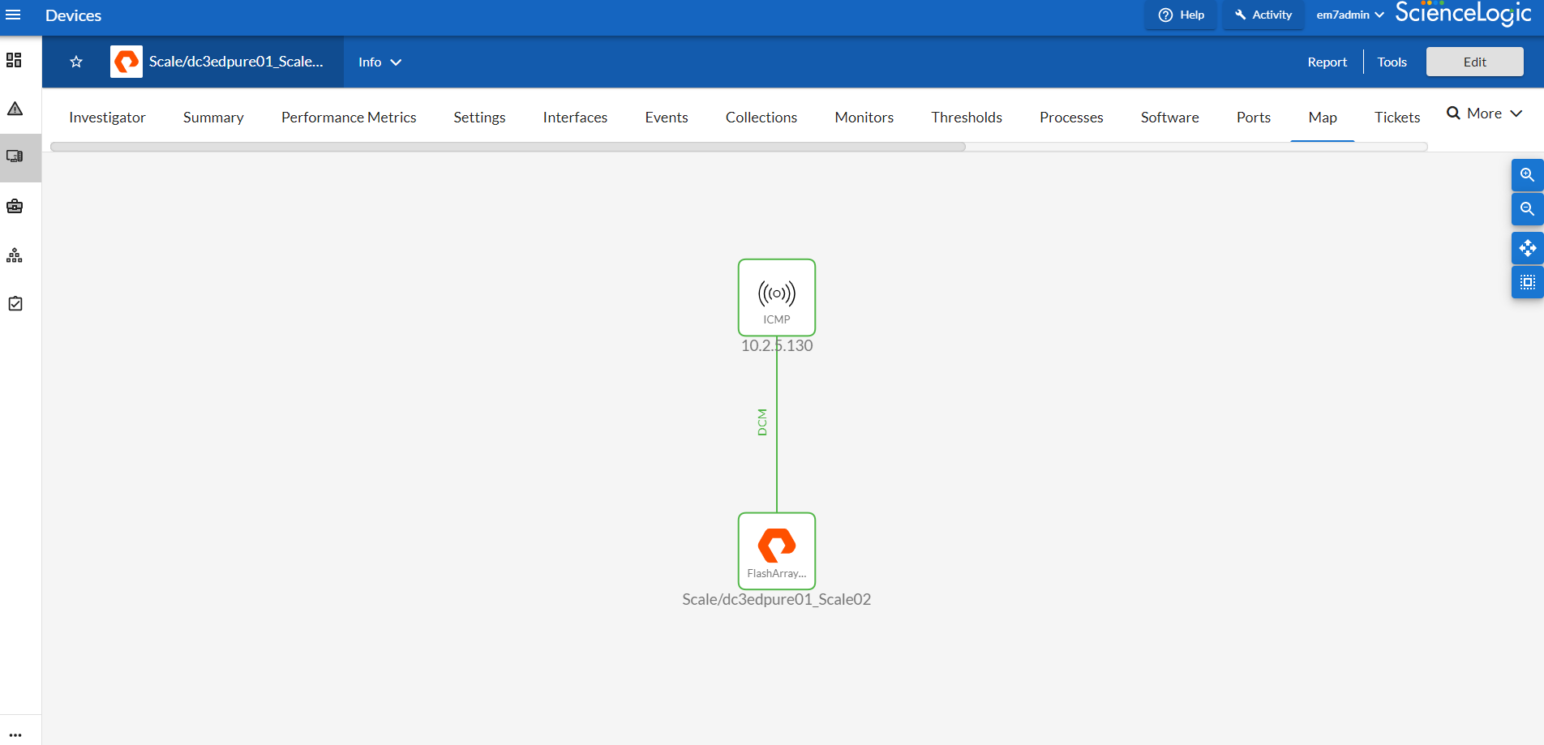Image resolution: width=1544 pixels, height=745 pixels.
Task: Zoom in on the map
Action: coord(1527,175)
